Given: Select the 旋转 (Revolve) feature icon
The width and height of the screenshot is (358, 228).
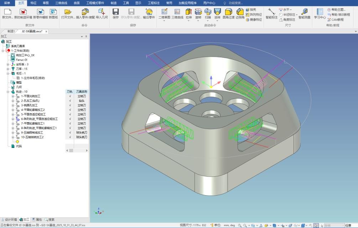Looking at the screenshot, I should tap(198, 12).
